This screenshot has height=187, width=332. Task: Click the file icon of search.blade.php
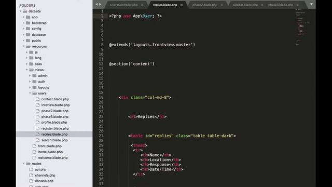point(38,140)
